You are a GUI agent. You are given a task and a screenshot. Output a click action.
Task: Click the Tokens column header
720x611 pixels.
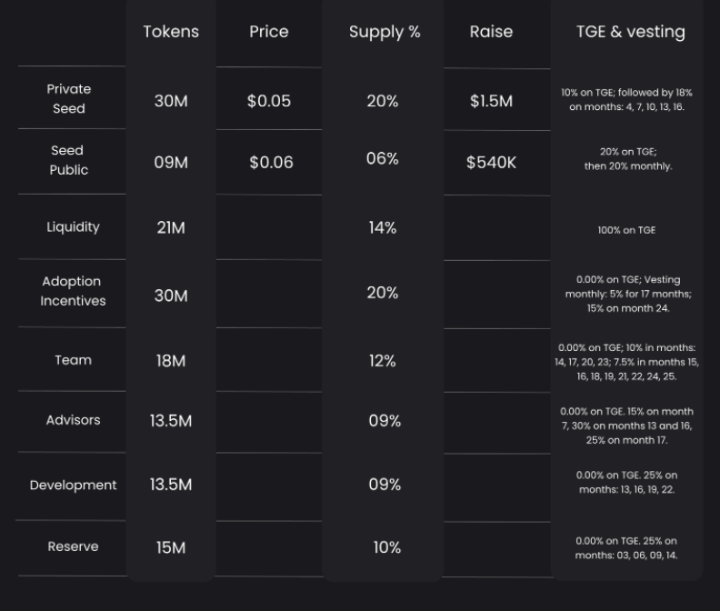pos(171,32)
